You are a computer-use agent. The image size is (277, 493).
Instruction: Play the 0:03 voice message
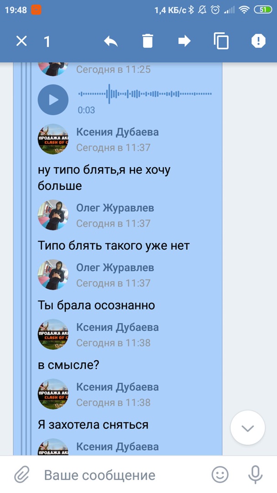[53, 100]
